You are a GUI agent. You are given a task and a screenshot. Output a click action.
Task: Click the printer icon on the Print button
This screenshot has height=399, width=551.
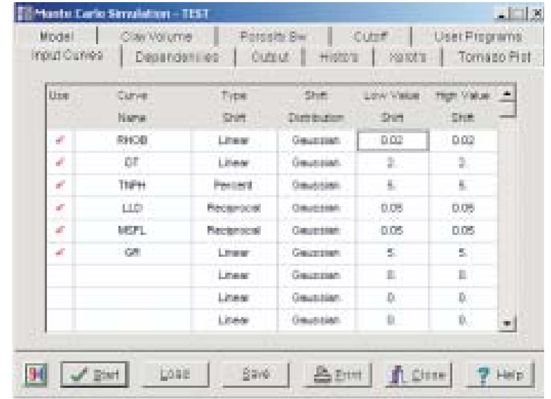click(322, 375)
